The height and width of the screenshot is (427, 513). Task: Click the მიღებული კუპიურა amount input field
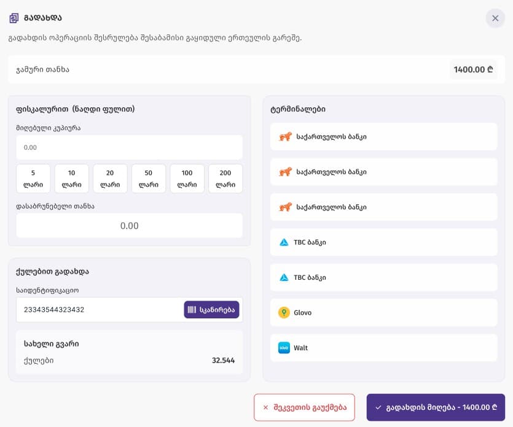click(x=129, y=147)
